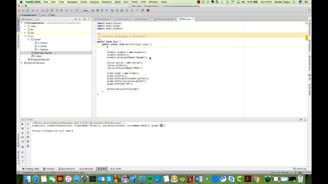Click the down arrow in the Run console
Screen dimensions: 328x184
pos(28,128)
